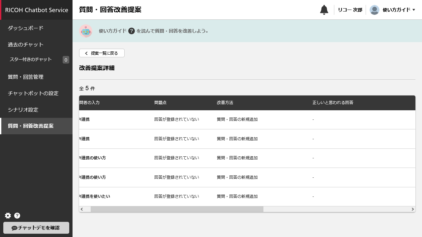The image size is (422, 237).
Task: Click the horizontal scrollbar right arrow
Action: click(412, 209)
